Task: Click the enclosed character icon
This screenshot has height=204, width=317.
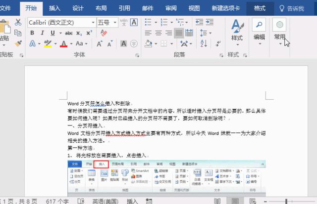Action: (x=134, y=43)
